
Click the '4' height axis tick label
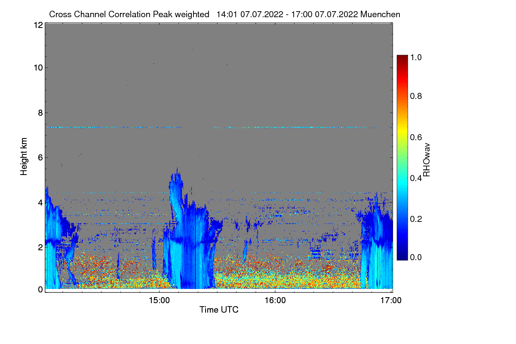(40, 202)
